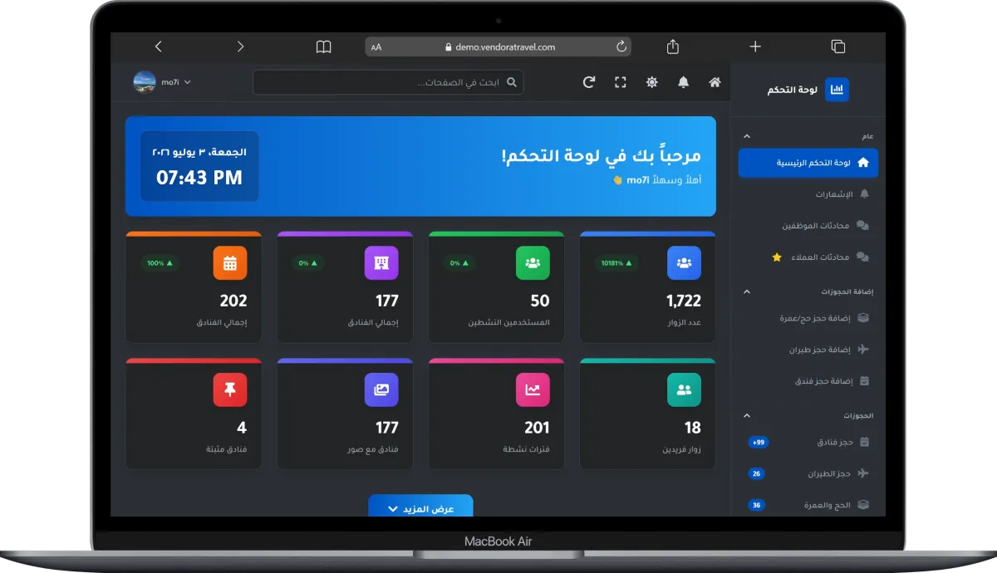
Task: Collapse the عام sidebar section
Action: (x=746, y=136)
